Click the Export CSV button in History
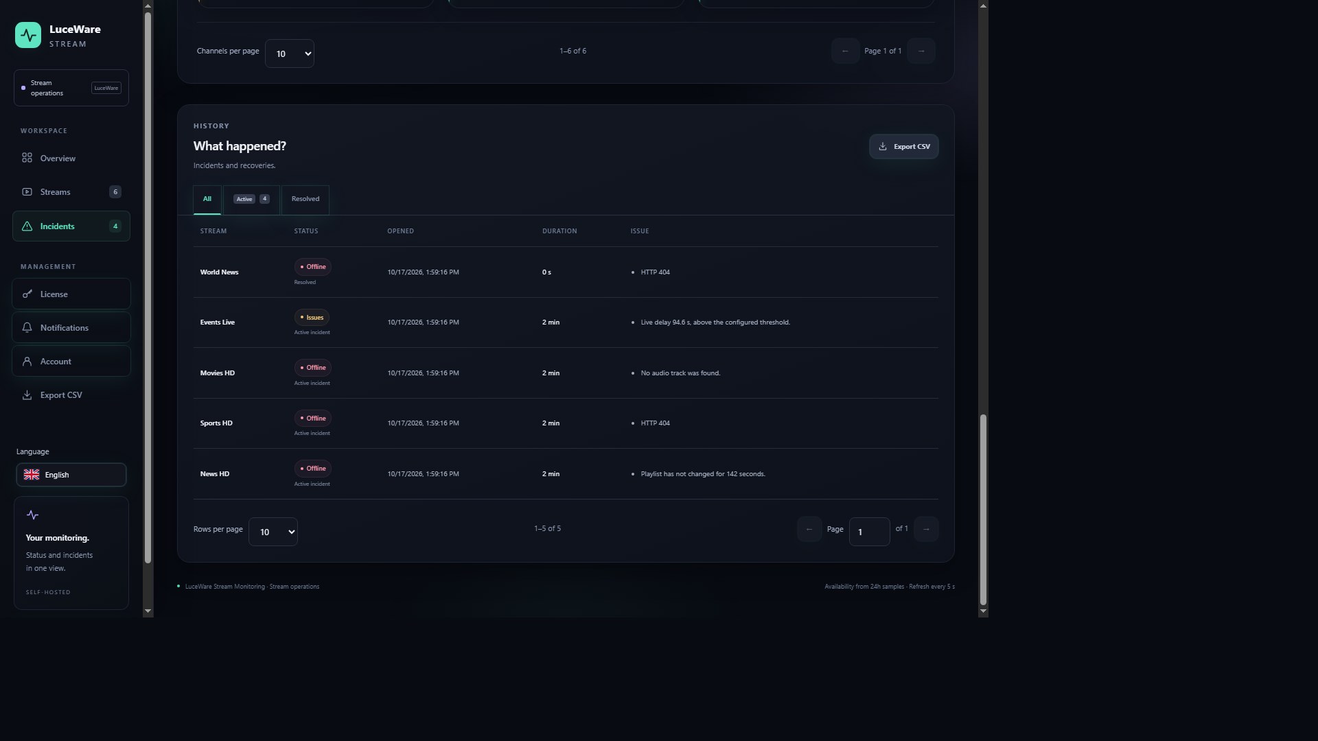 (904, 147)
